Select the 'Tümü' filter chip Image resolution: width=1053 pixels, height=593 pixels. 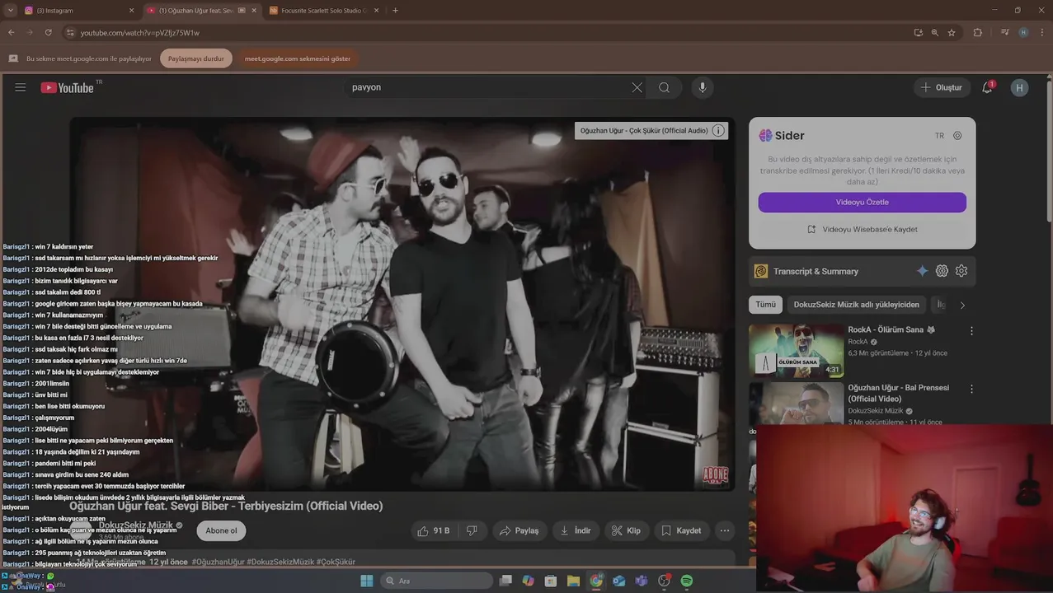tap(765, 305)
